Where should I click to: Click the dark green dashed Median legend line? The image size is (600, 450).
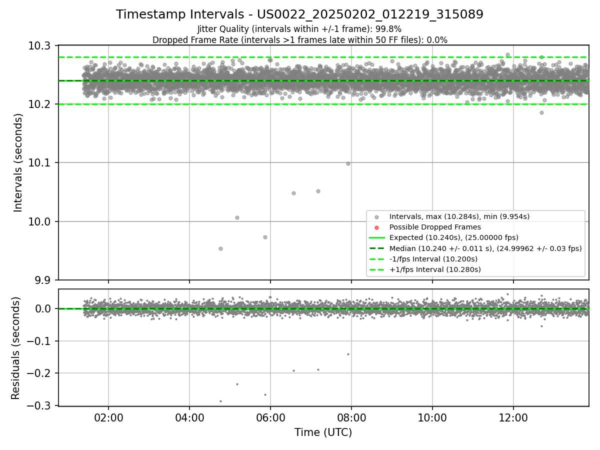pos(377,248)
